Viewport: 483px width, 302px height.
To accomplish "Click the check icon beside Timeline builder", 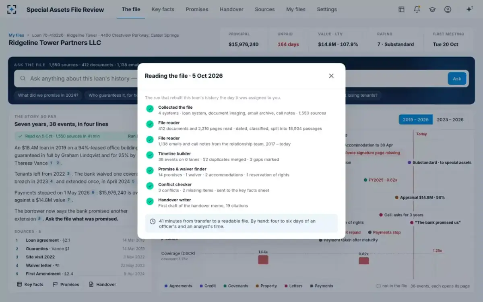I will tap(150, 155).
